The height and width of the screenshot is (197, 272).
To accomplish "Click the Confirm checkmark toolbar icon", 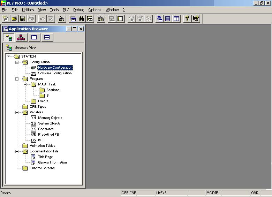I will coord(51,18).
